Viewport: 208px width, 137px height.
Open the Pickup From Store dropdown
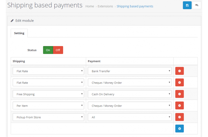[x=48, y=117]
